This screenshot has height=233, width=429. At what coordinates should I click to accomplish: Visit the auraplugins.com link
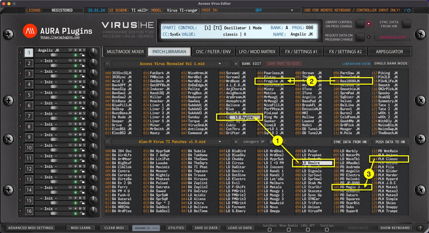pos(60,37)
